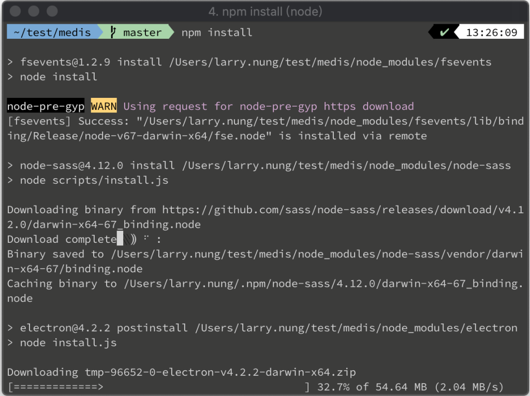The image size is (530, 396).
Task: Click the "Binary saved to" output line
Action: click(266, 261)
